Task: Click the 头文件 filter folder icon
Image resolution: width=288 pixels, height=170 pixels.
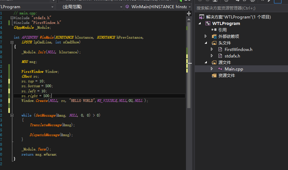Action: [214, 43]
